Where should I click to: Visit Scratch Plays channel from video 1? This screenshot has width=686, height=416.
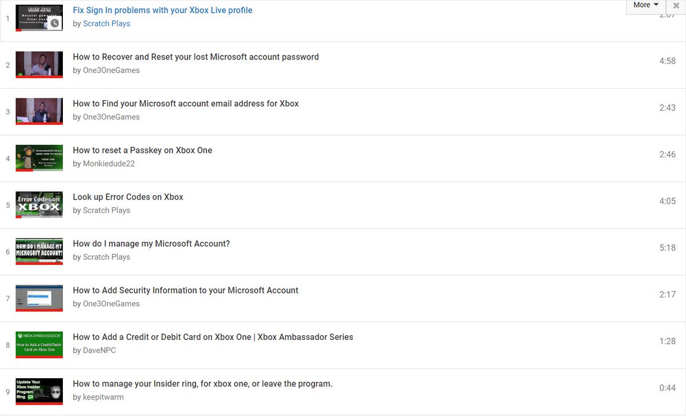tap(106, 23)
